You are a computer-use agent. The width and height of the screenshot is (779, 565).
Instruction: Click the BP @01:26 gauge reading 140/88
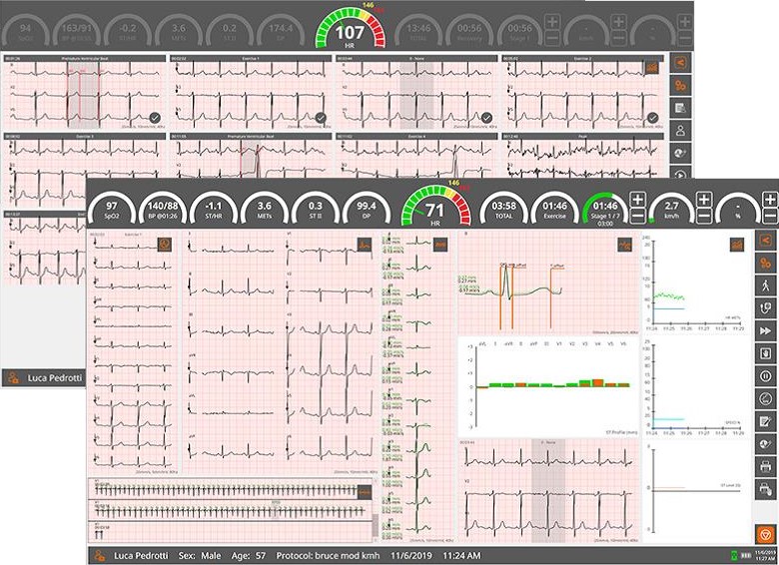pyautogui.click(x=161, y=208)
